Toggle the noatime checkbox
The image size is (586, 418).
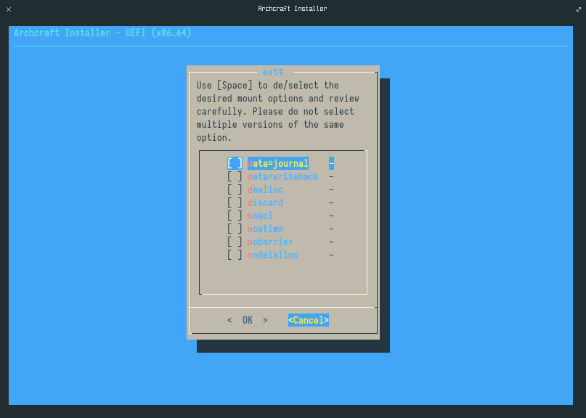235,229
